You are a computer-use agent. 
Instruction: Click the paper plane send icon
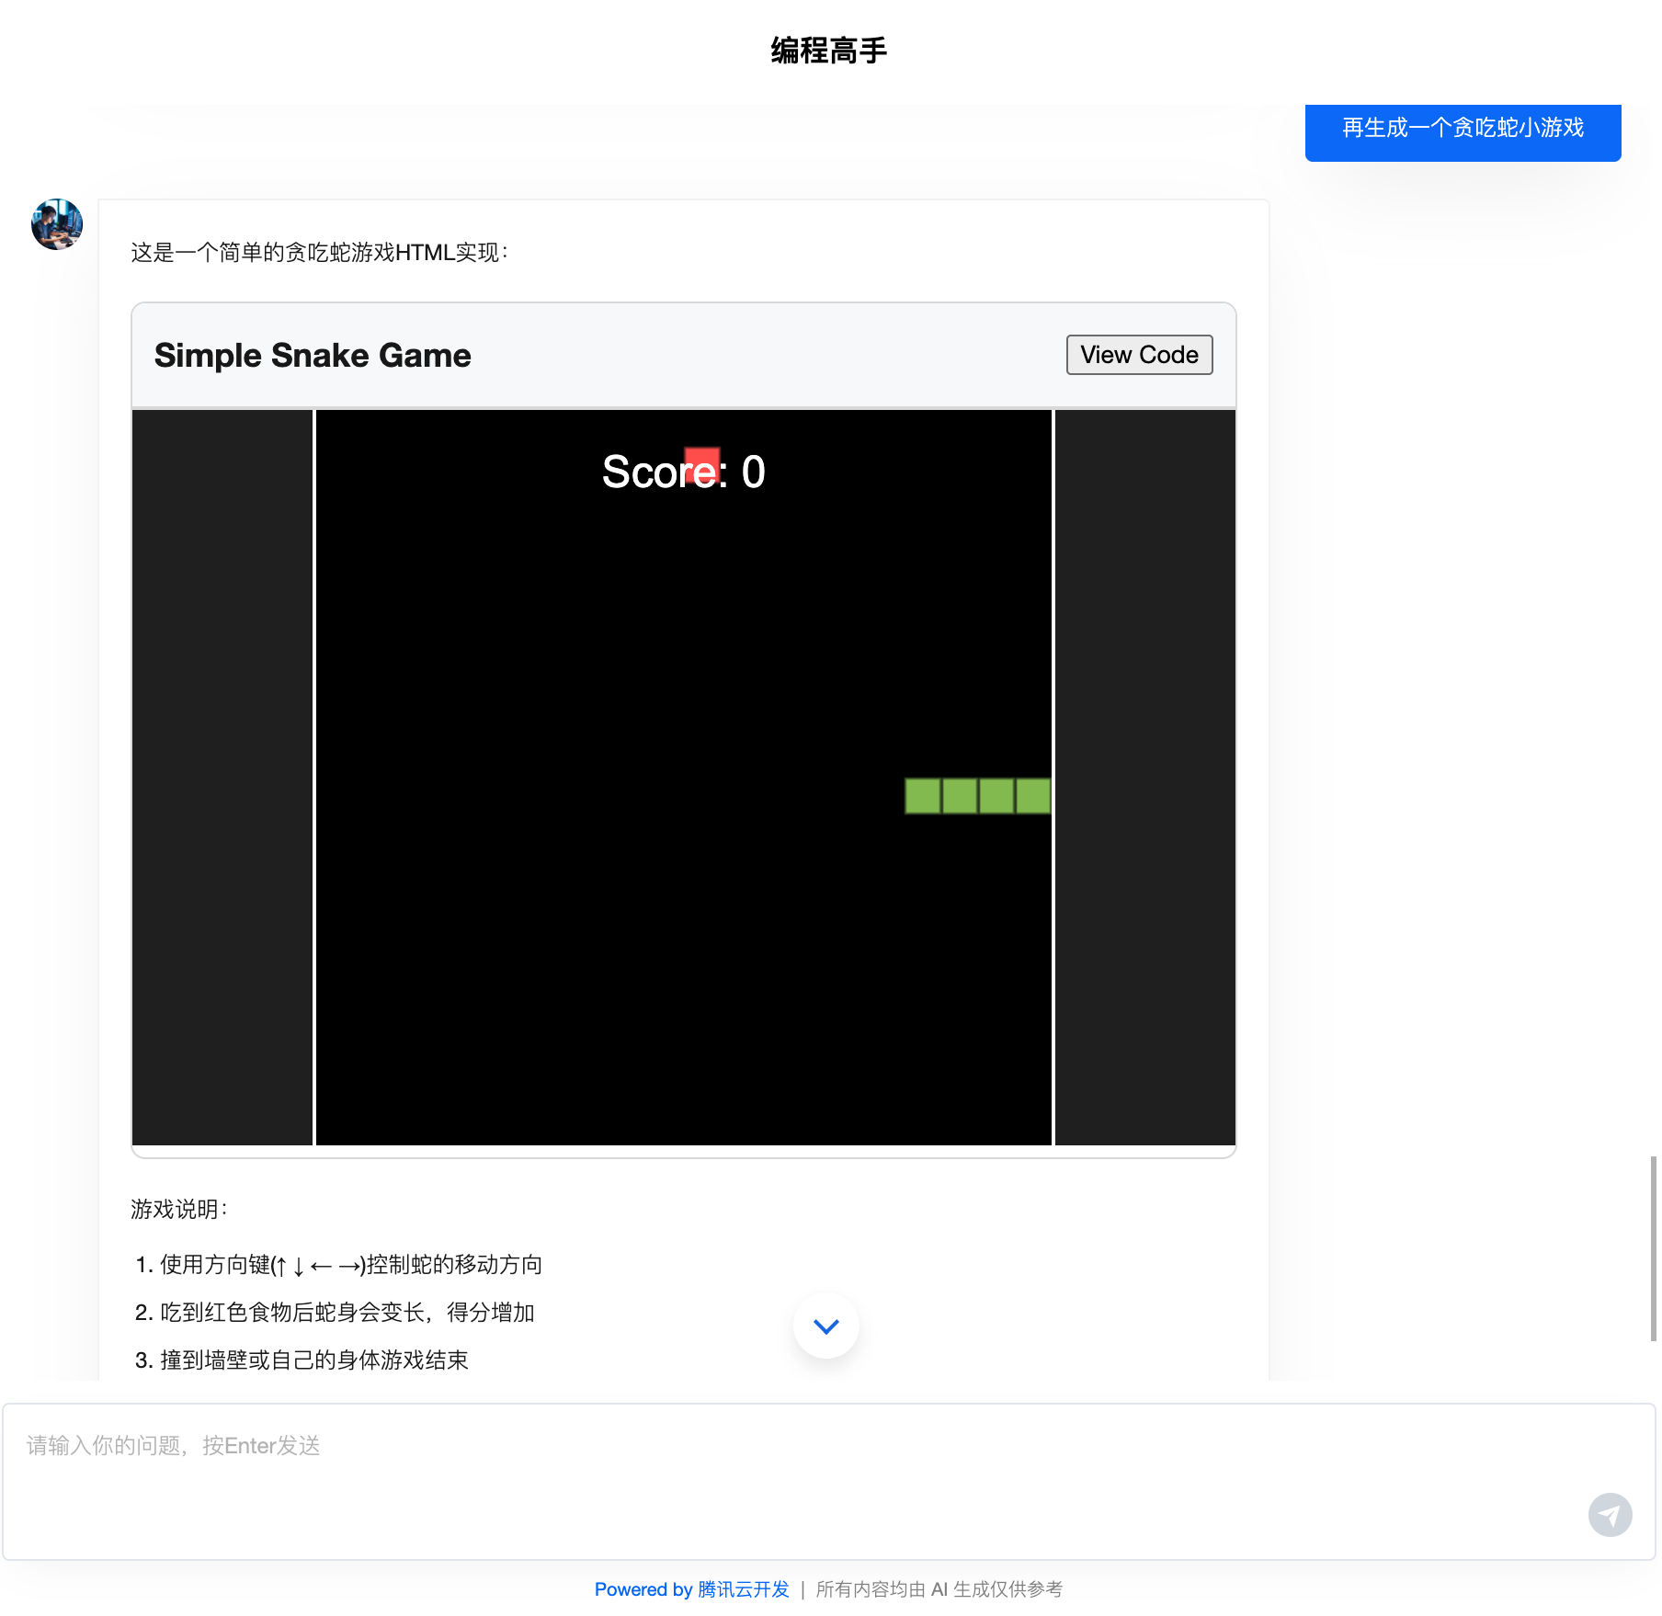1610,1515
